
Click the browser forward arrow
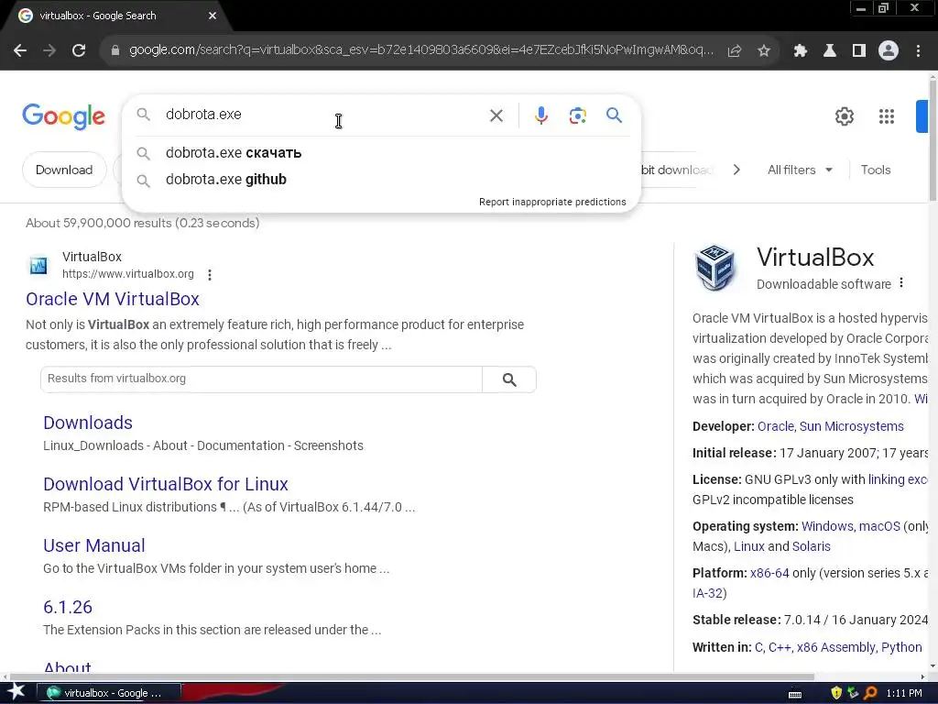(49, 51)
